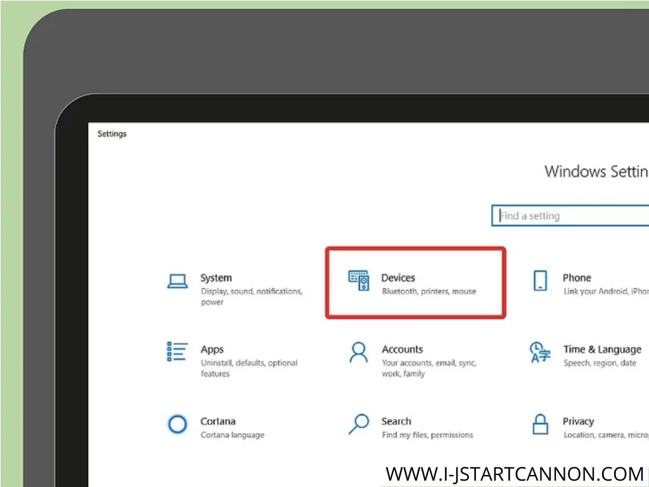Viewport: 649px width, 487px height.
Task: Click the Privacy padlock icon
Action: (540, 424)
